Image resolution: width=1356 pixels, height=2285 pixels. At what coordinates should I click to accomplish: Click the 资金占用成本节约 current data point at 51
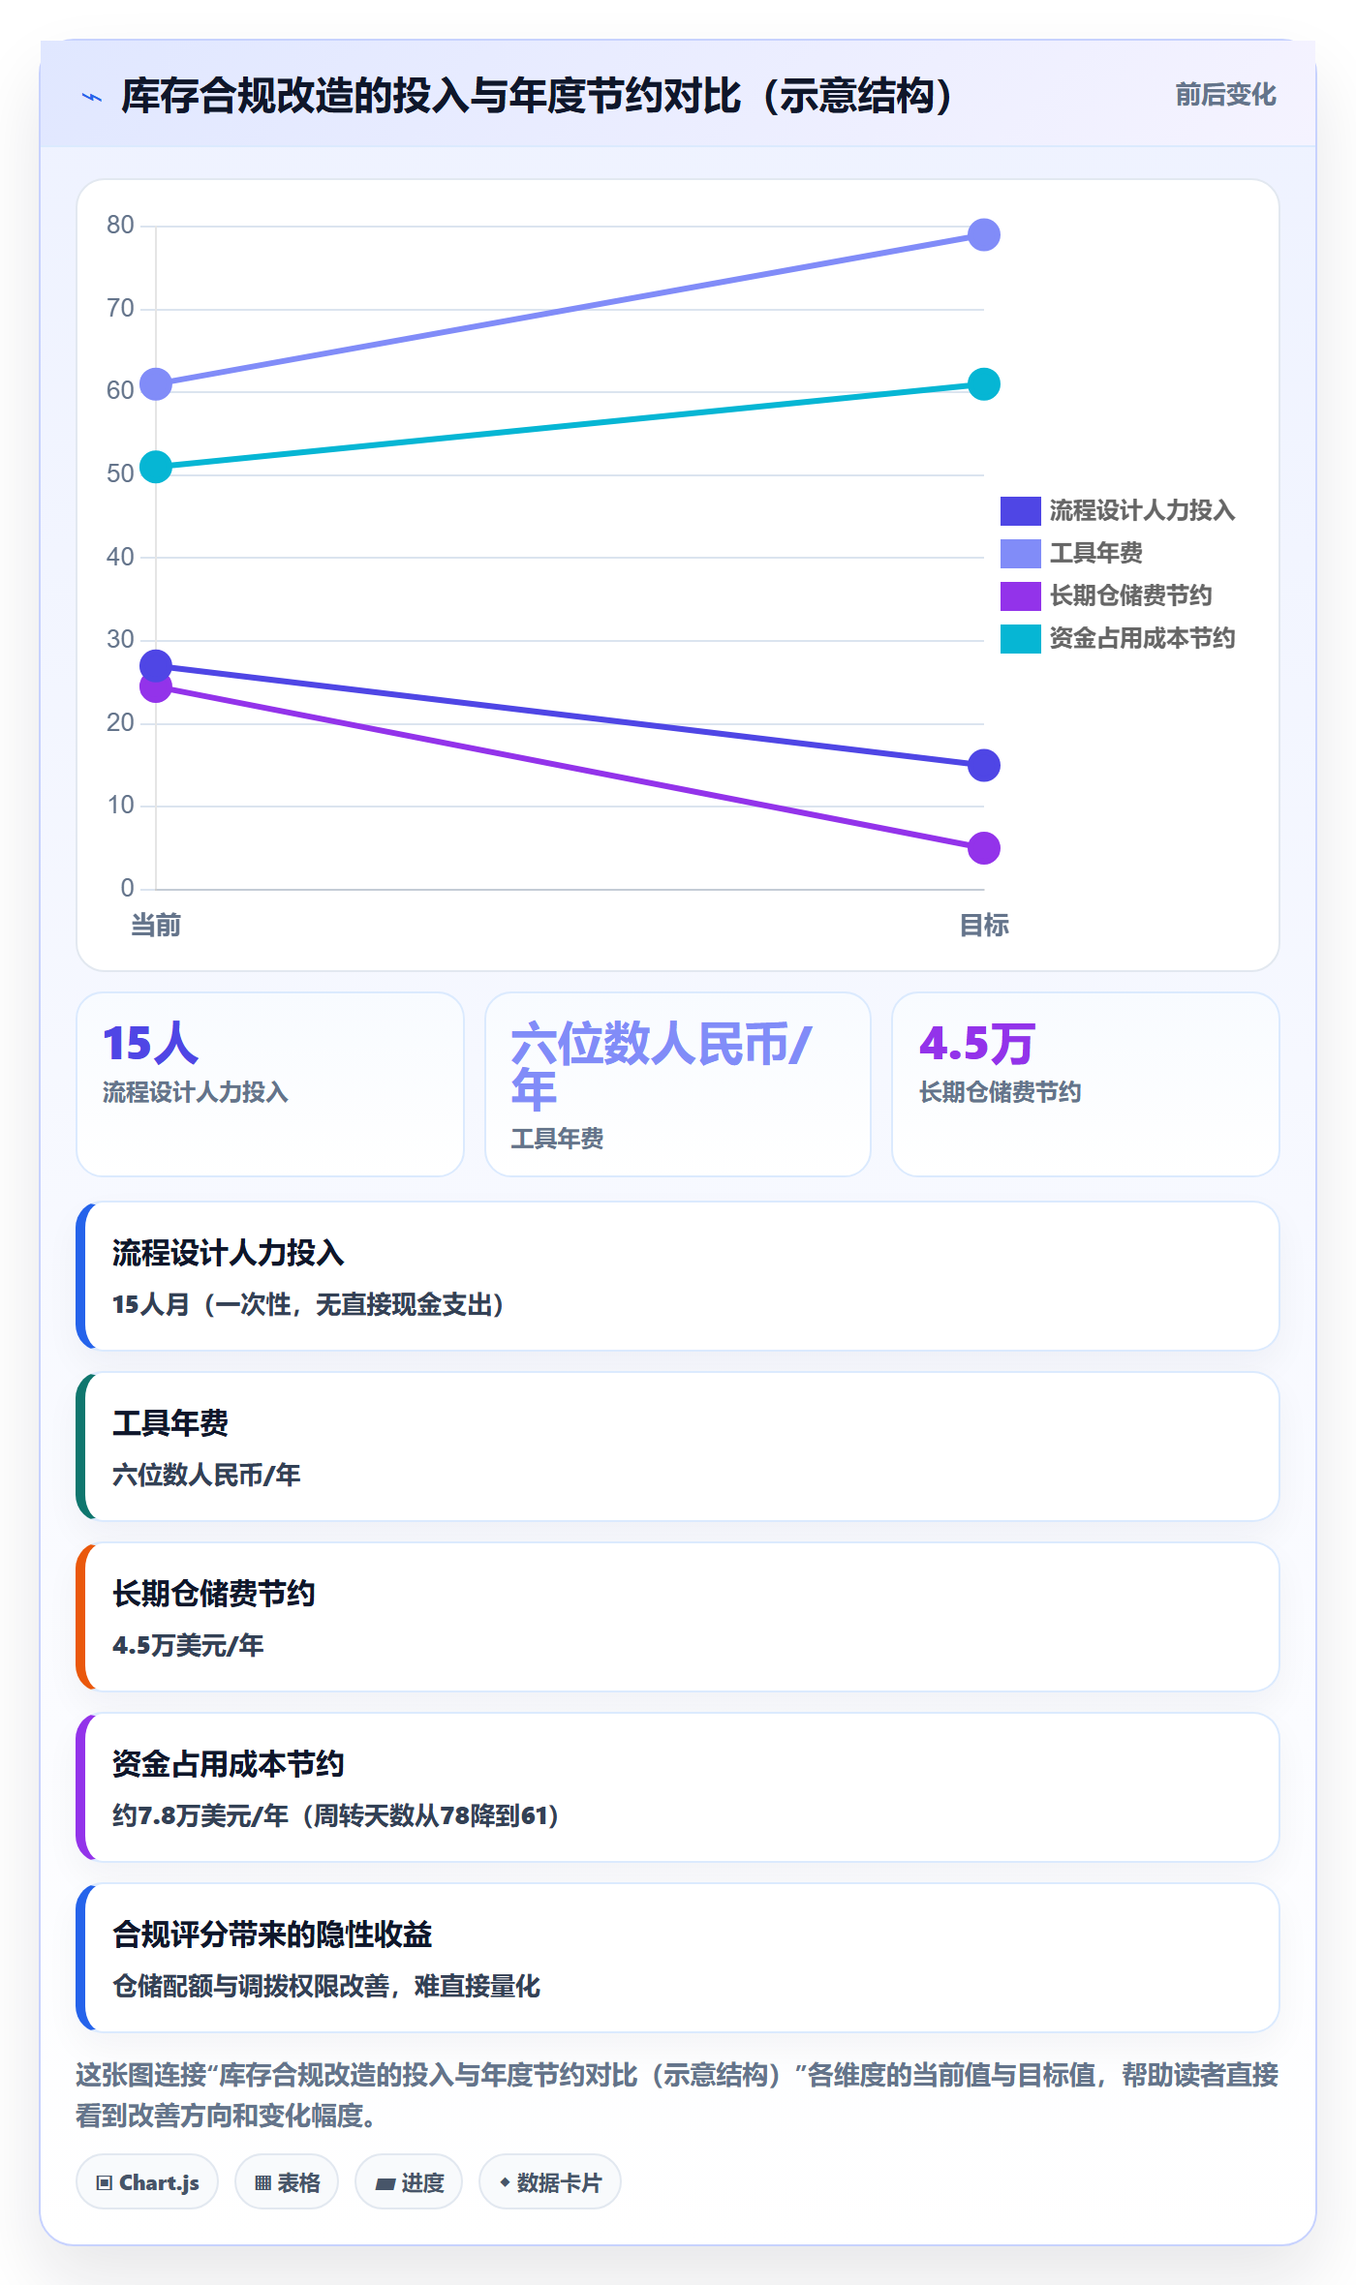point(156,467)
